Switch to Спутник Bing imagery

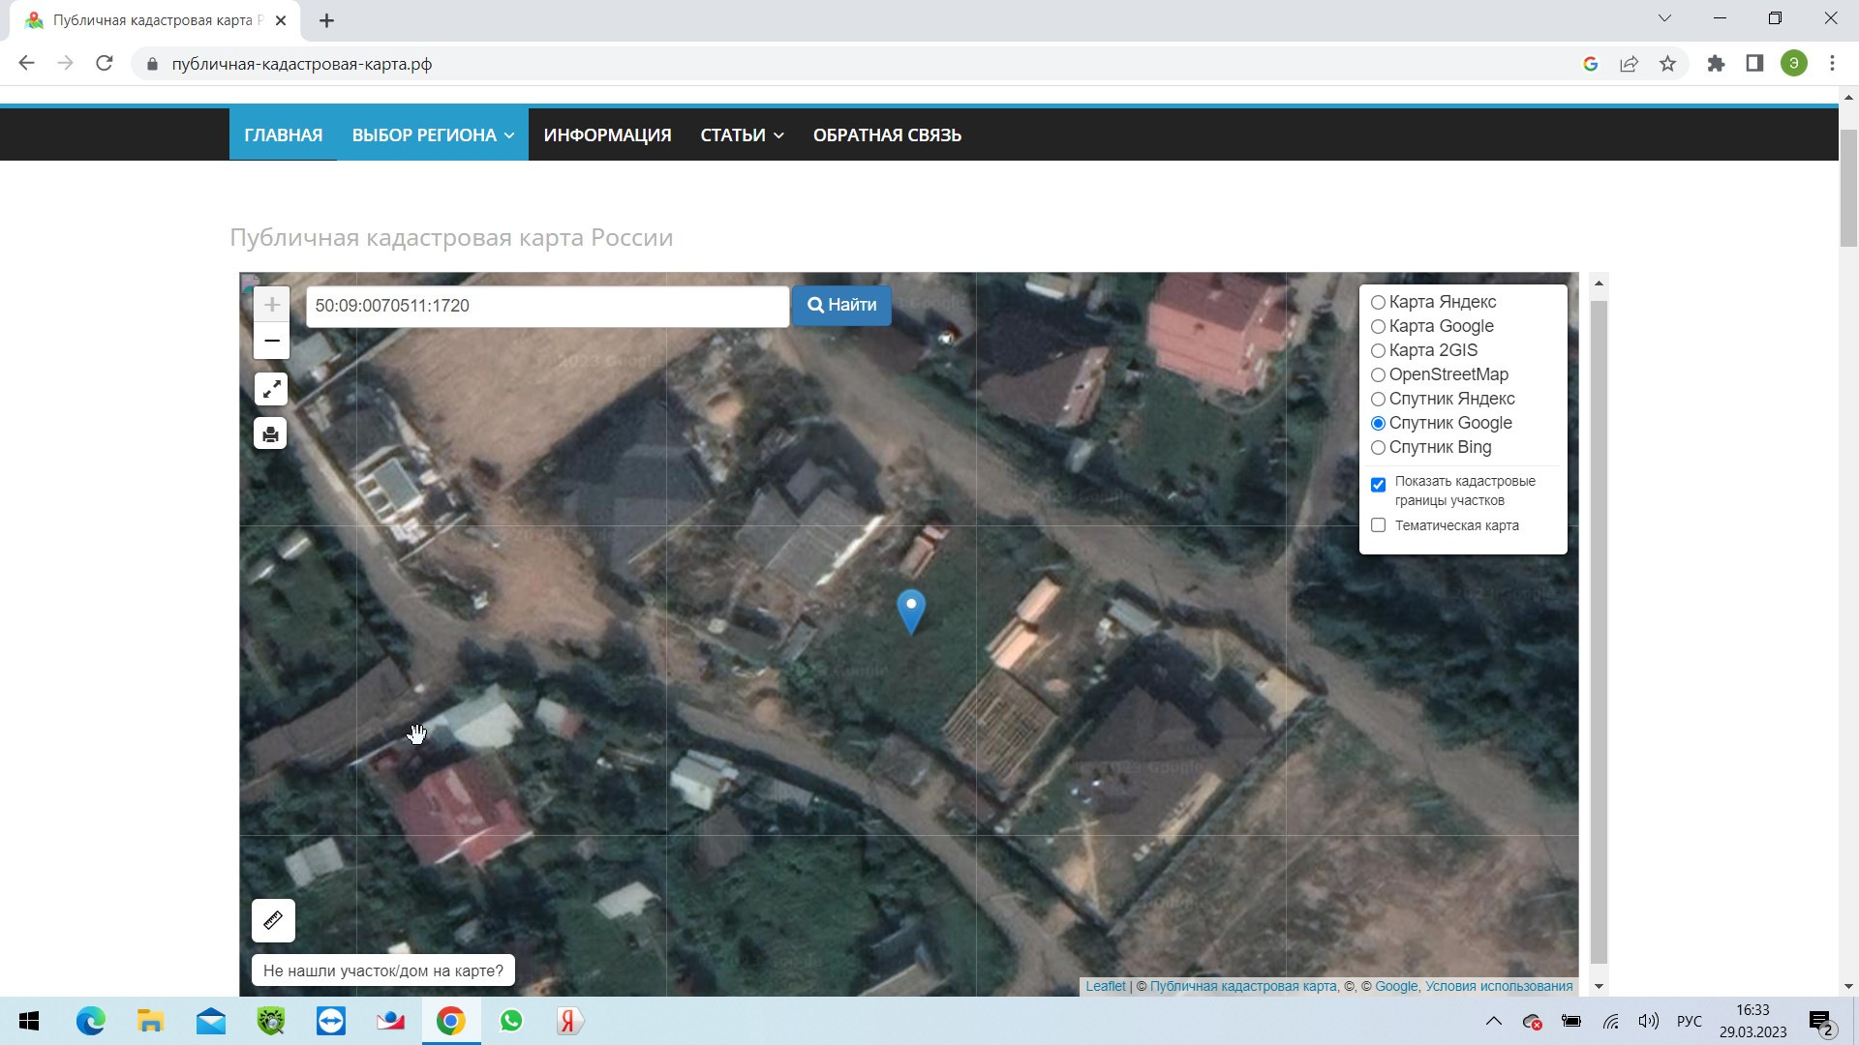1378,448
